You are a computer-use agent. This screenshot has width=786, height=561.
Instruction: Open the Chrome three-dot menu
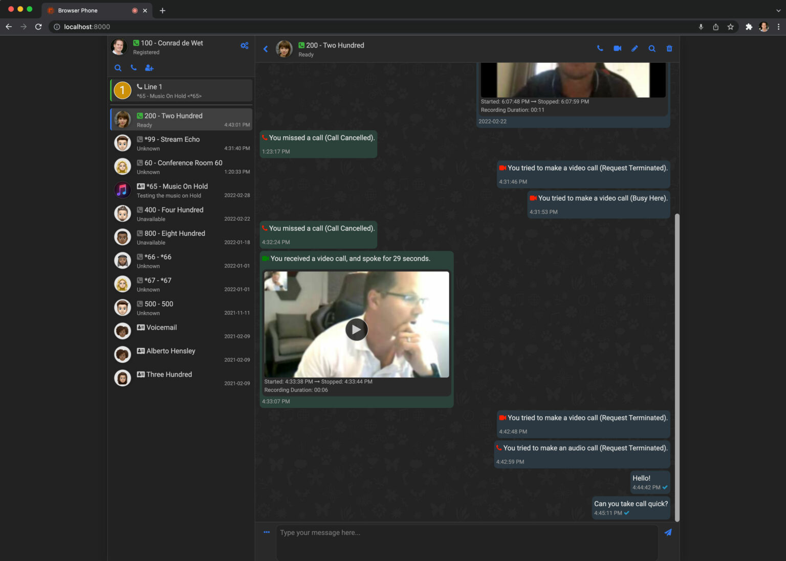(779, 27)
